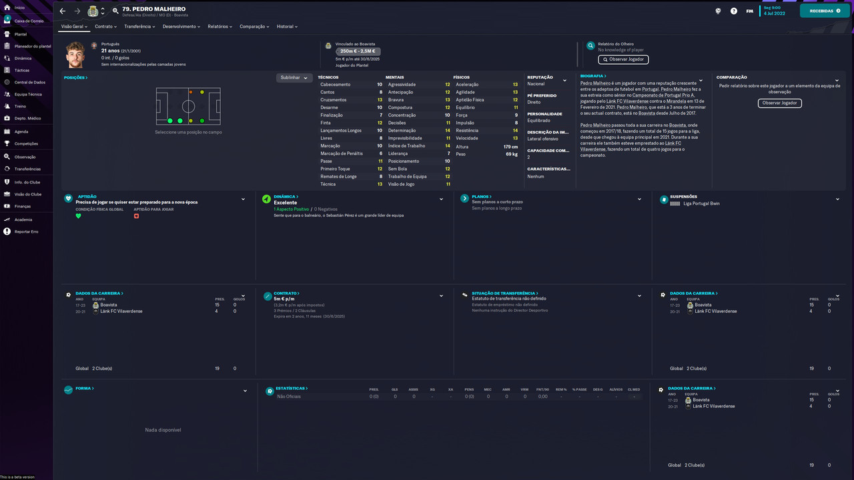Open Academia in the sidebar

pyautogui.click(x=23, y=219)
